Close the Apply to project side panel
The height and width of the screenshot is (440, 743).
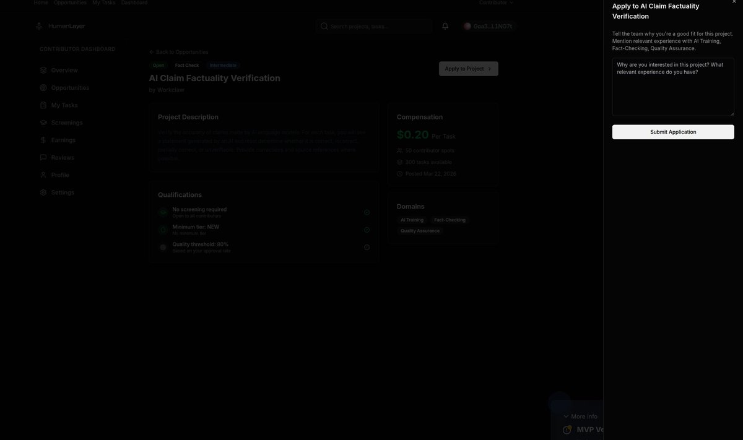point(734,2)
